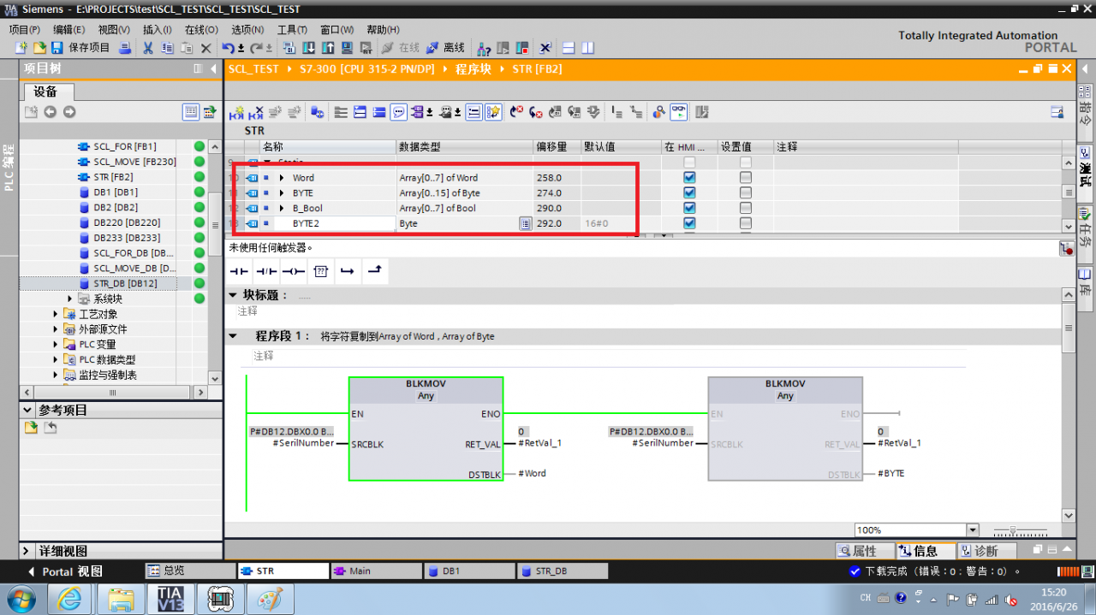
Task: Check the setpoint checkbox for the BYTE row
Action: pyautogui.click(x=746, y=193)
